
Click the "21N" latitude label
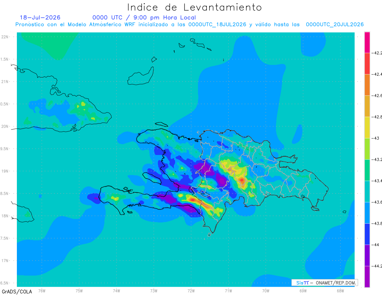coord(5,81)
